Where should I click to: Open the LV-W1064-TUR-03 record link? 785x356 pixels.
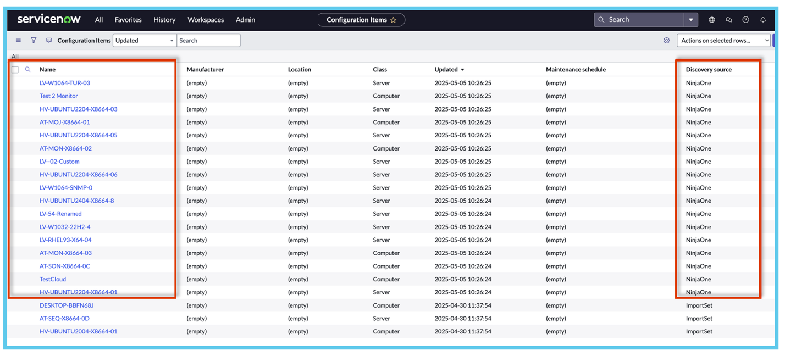tap(65, 83)
